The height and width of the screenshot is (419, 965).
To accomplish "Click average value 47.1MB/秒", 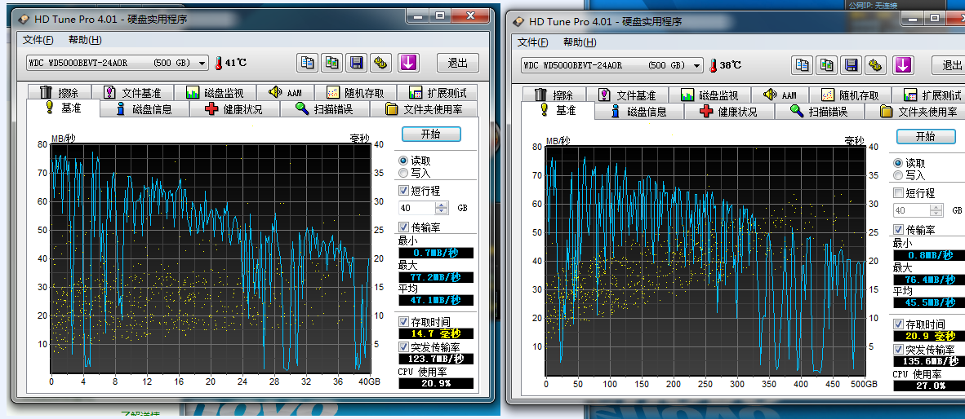I will 436,301.
